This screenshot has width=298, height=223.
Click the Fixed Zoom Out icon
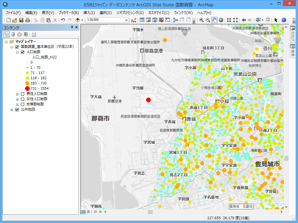235,20
